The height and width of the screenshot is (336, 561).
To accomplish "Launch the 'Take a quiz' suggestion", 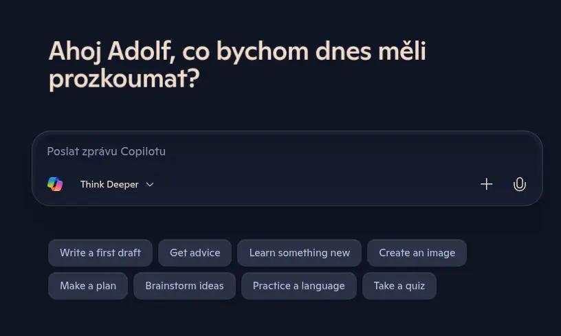I will pos(399,286).
